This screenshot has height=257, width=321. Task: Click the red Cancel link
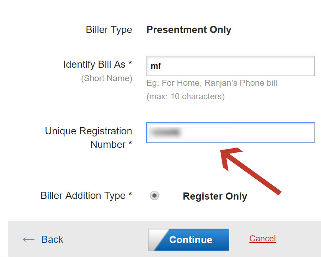coord(262,239)
